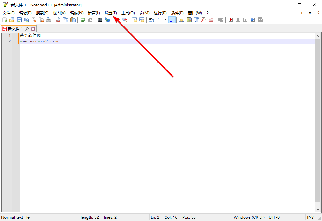Open the Function List panel icon

point(203,20)
